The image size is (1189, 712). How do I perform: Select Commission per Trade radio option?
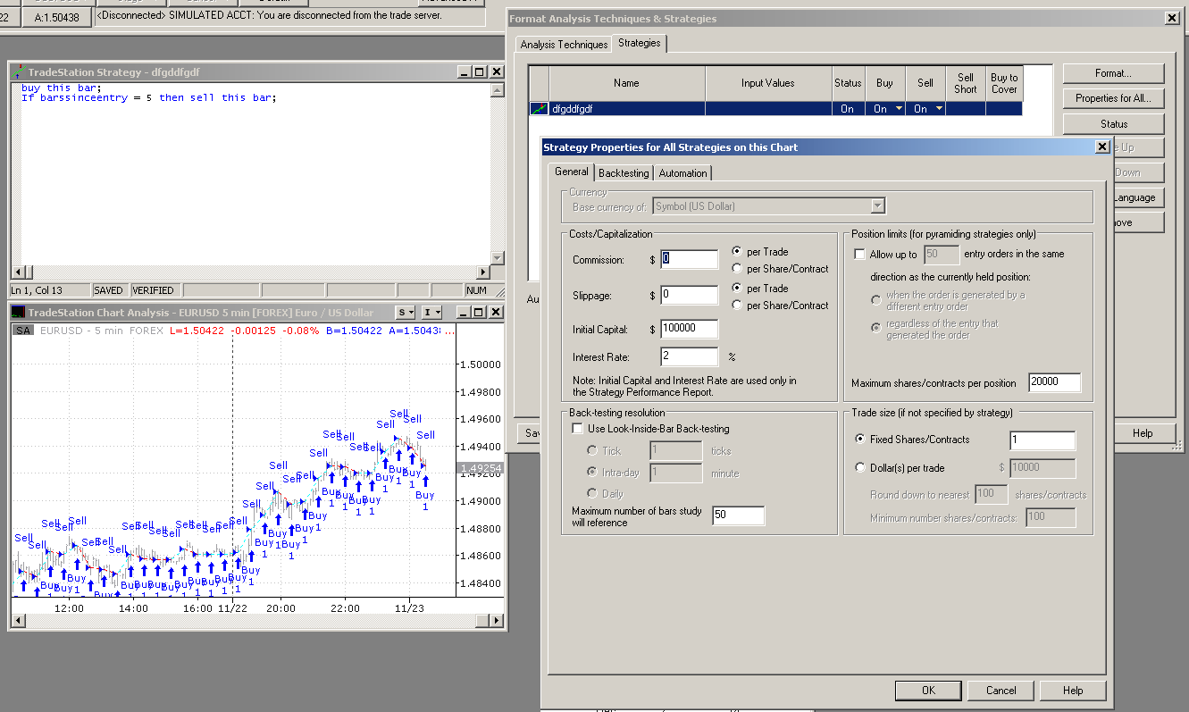click(737, 252)
